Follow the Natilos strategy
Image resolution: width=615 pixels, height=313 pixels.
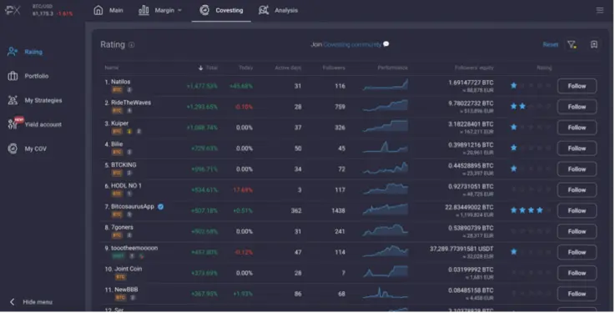click(x=577, y=86)
